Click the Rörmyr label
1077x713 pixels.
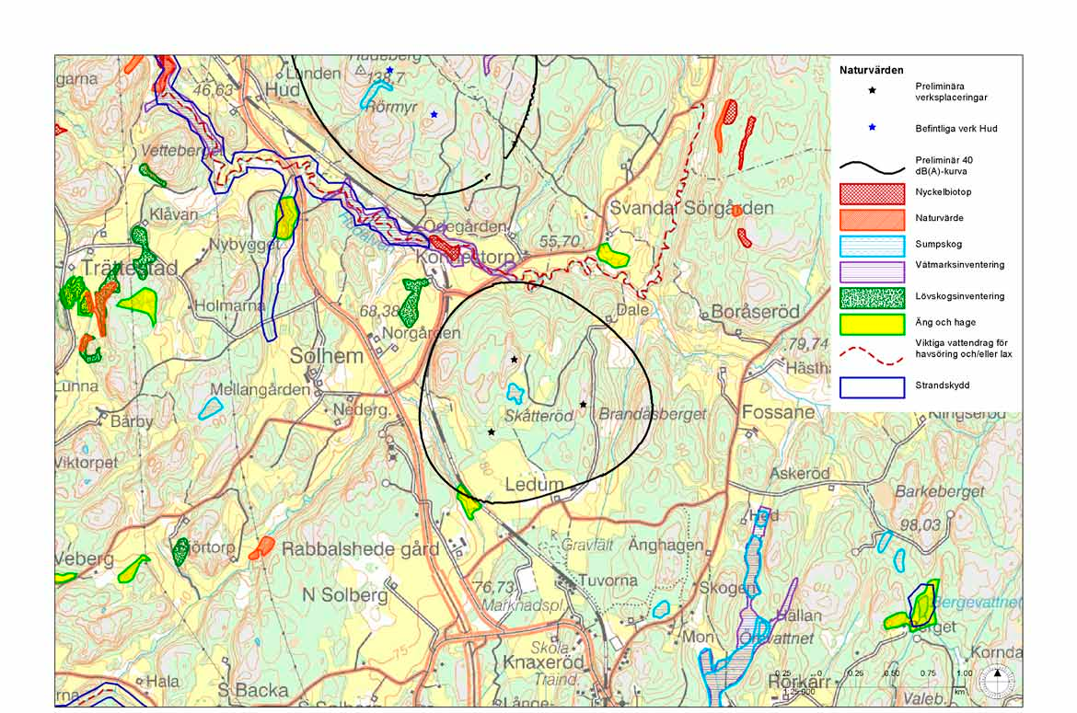pos(391,107)
